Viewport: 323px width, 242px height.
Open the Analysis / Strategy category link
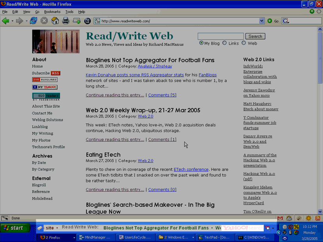[x=155, y=66]
